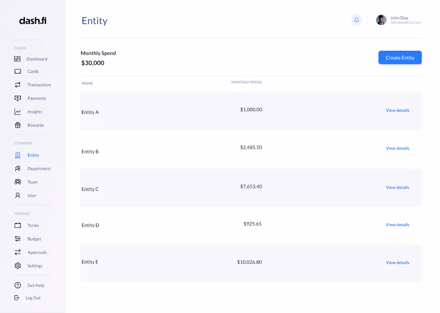Navigate to Payments in sidebar
Viewport: 440px width, 313px height.
[36, 98]
